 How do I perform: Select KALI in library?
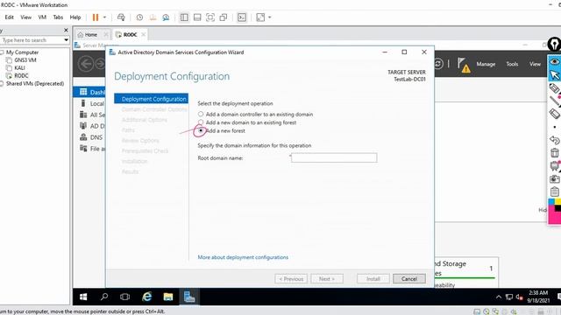(x=19, y=68)
